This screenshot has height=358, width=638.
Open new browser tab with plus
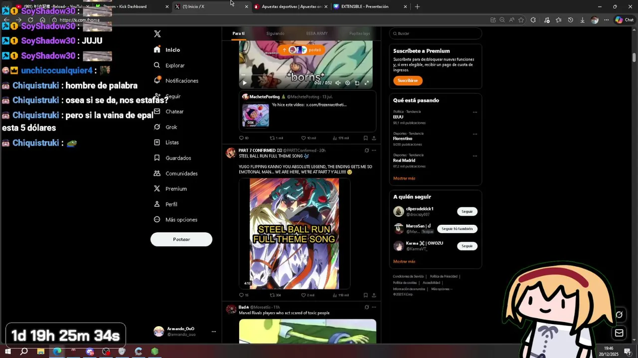[417, 6]
